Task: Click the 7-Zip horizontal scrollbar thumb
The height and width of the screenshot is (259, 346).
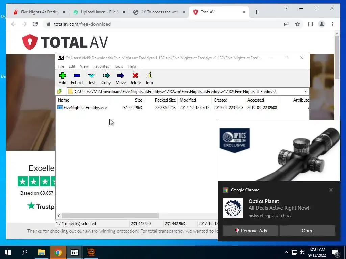Action: pyautogui.click(x=110, y=215)
